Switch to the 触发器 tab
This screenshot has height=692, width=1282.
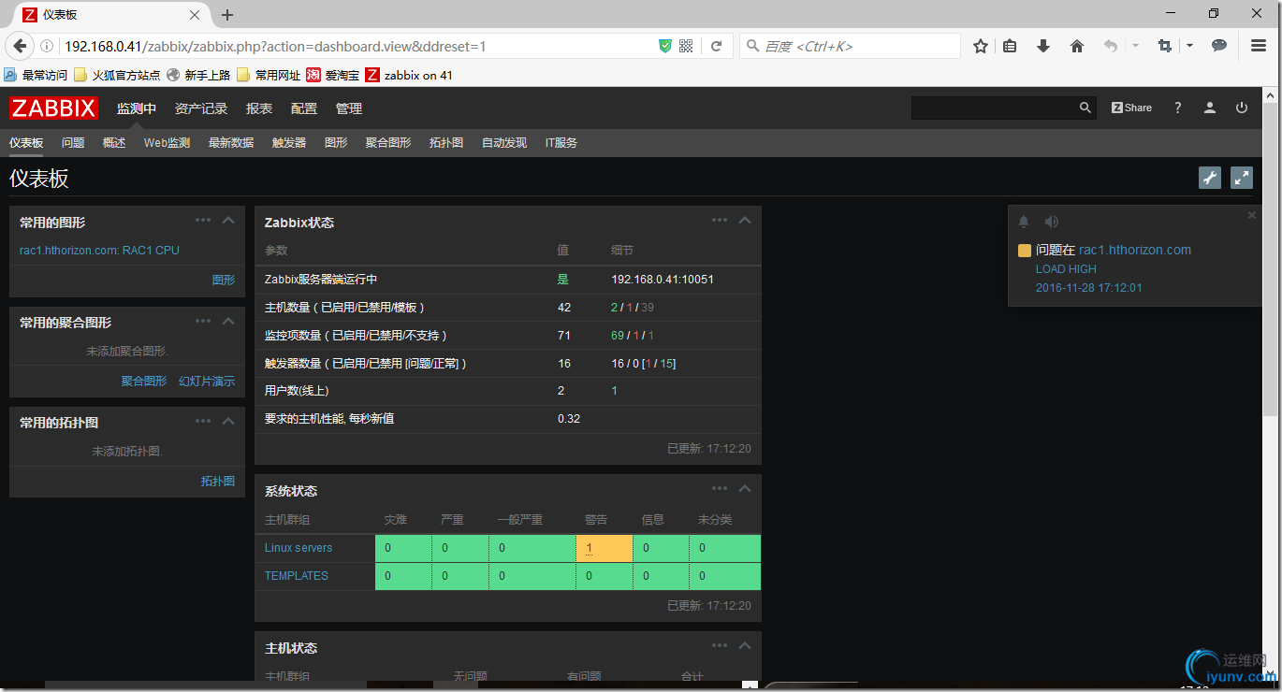click(287, 142)
